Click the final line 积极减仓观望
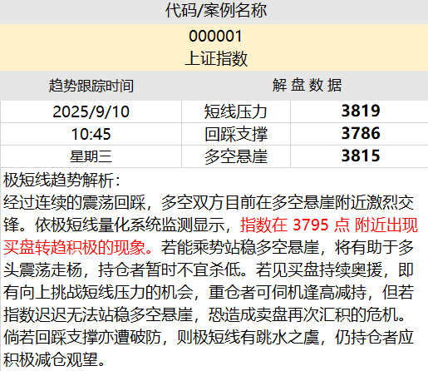 54,359
